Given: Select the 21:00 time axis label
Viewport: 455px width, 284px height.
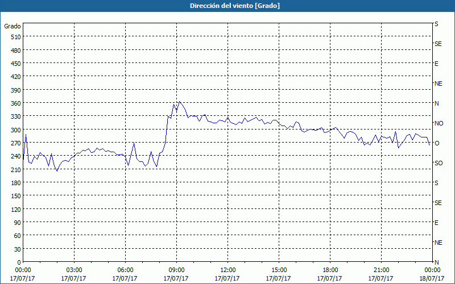Looking at the screenshot, I should point(381,270).
